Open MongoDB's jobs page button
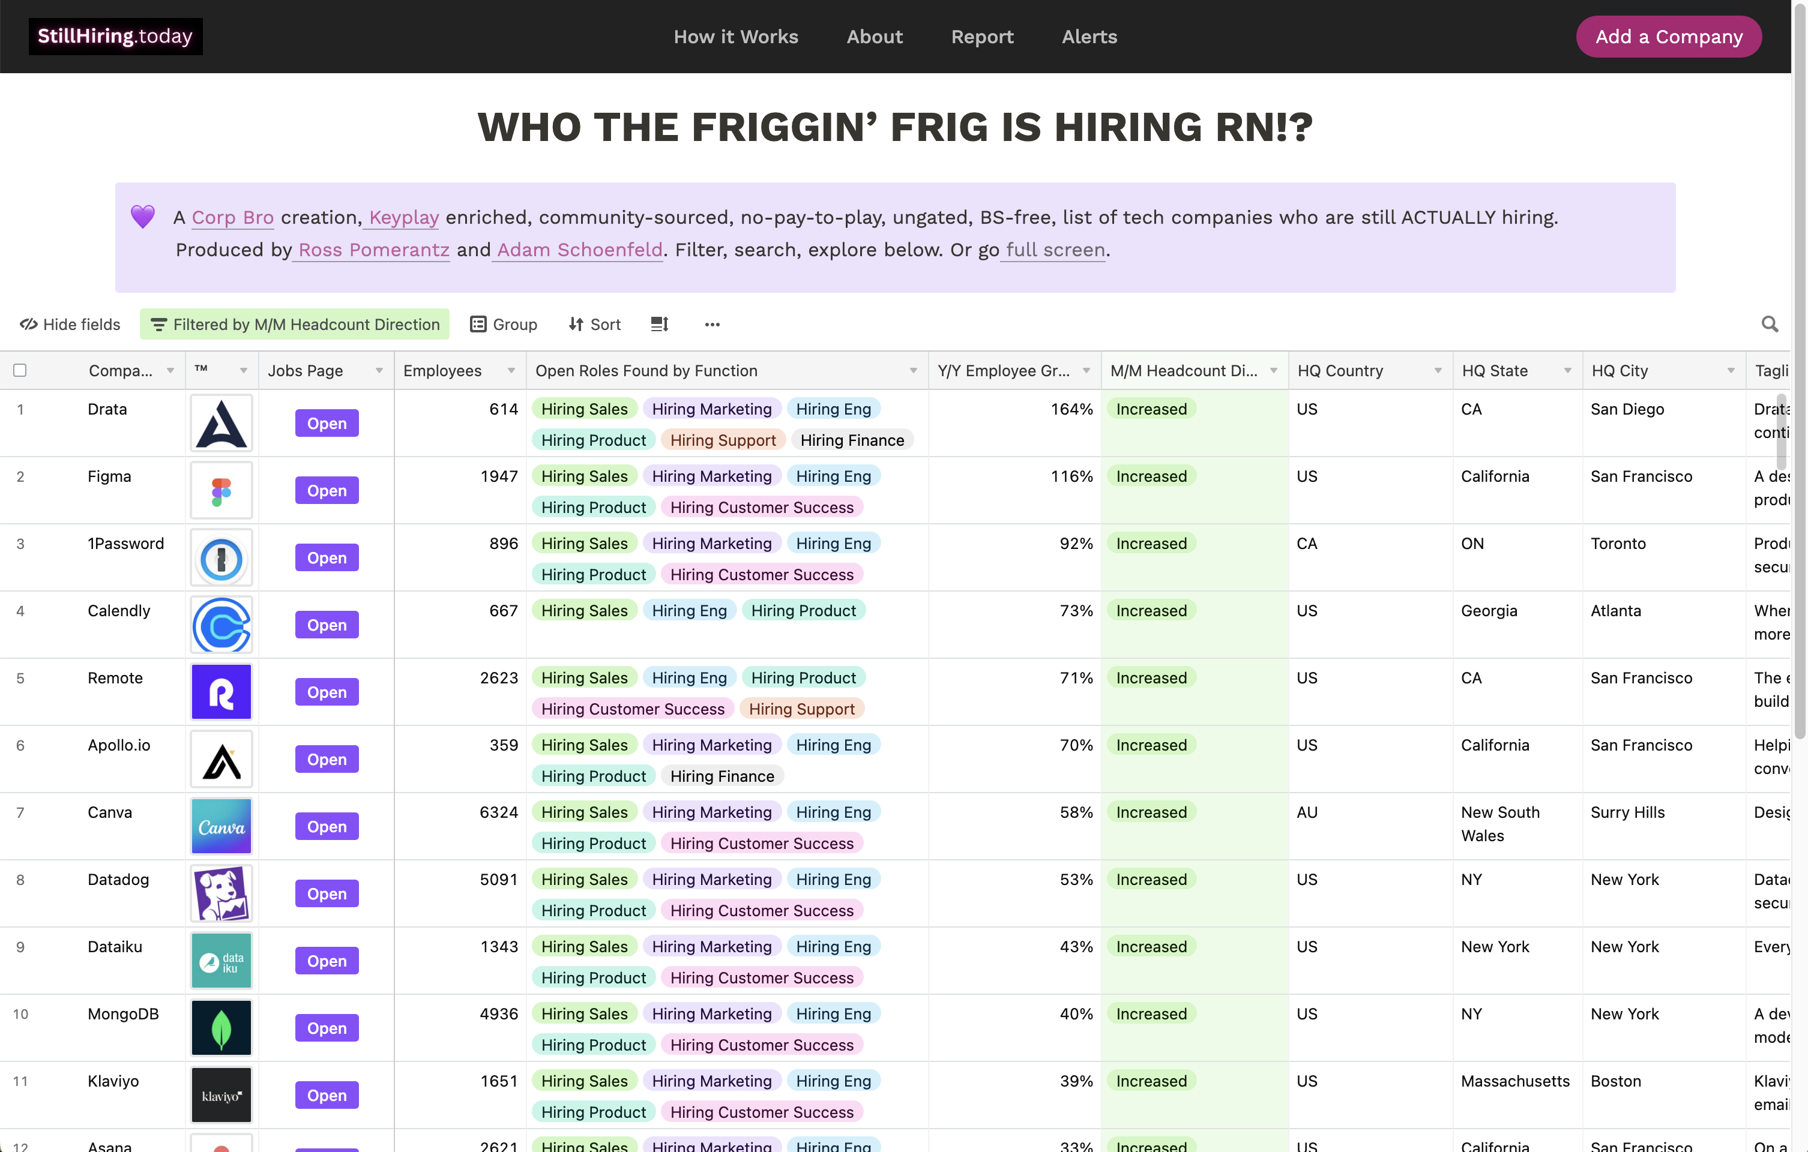 (x=327, y=1028)
